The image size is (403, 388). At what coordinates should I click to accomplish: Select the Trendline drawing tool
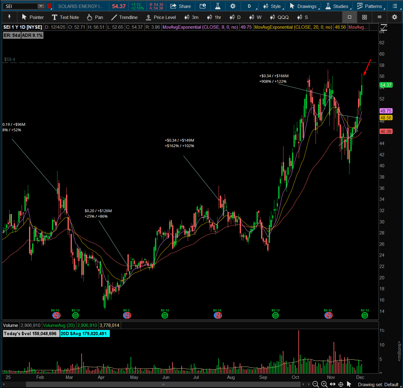click(x=124, y=17)
